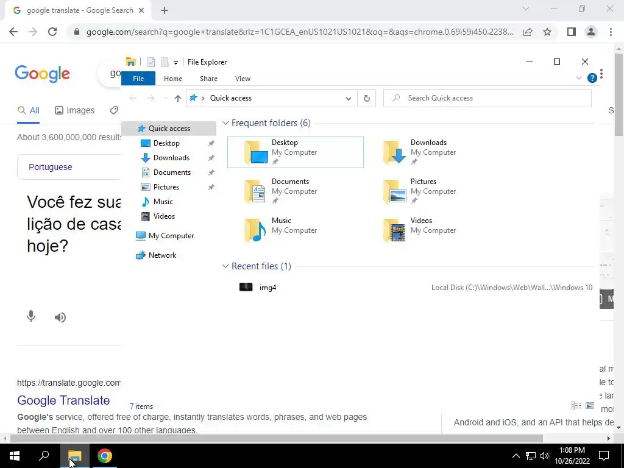Open File Explorer help icon
This screenshot has width=624, height=468.
point(592,78)
